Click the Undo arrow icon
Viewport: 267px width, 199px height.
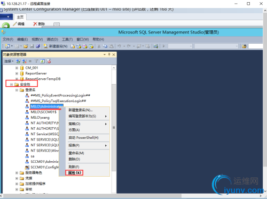pos(119,46)
